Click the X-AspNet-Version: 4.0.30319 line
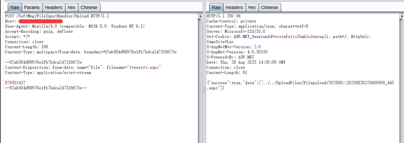 (x=237, y=52)
